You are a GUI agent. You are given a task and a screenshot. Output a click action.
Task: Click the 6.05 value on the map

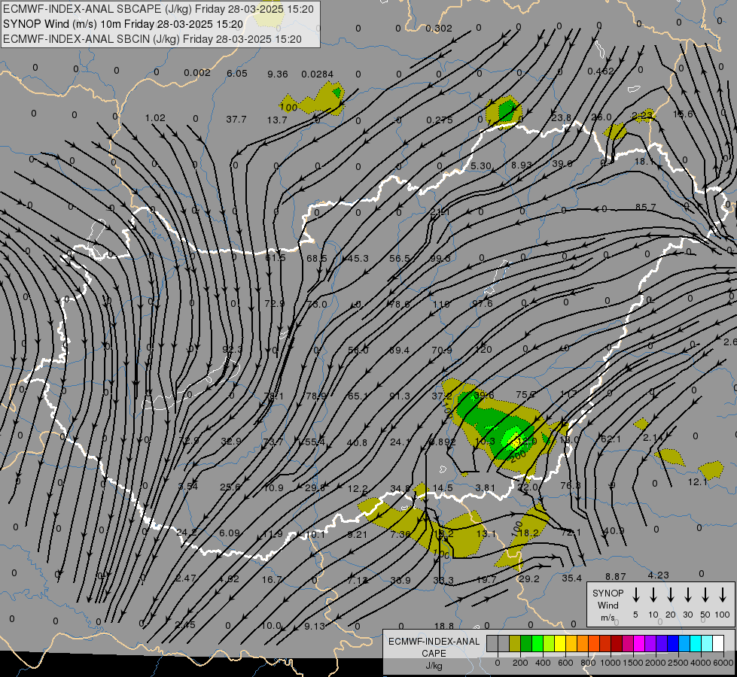[237, 74]
